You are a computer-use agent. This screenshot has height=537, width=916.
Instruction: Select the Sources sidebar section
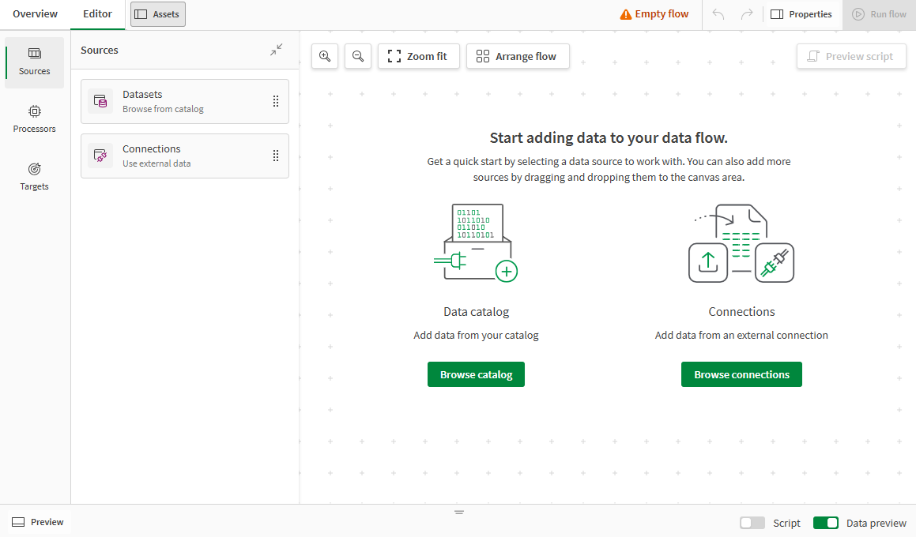click(35, 62)
